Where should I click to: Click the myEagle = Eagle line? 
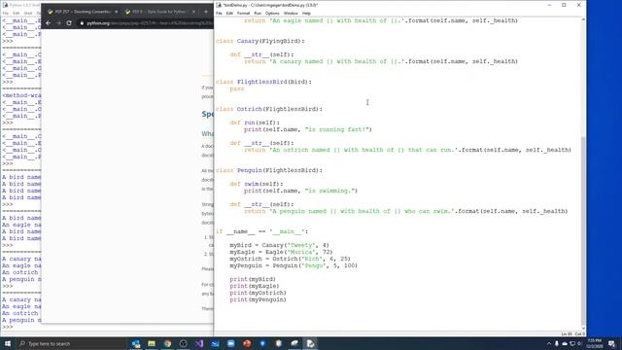(x=281, y=252)
